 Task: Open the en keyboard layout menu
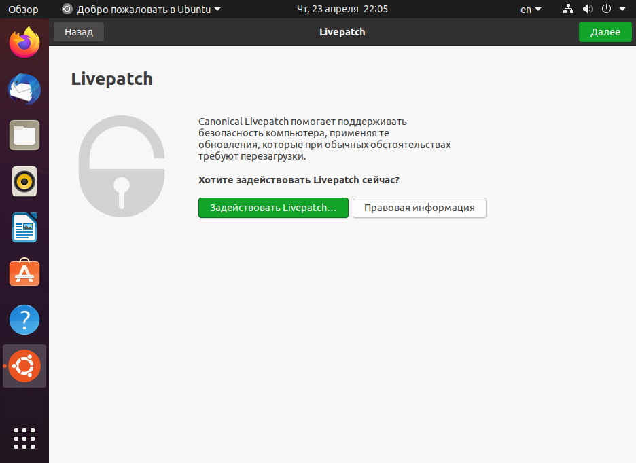pyautogui.click(x=531, y=10)
